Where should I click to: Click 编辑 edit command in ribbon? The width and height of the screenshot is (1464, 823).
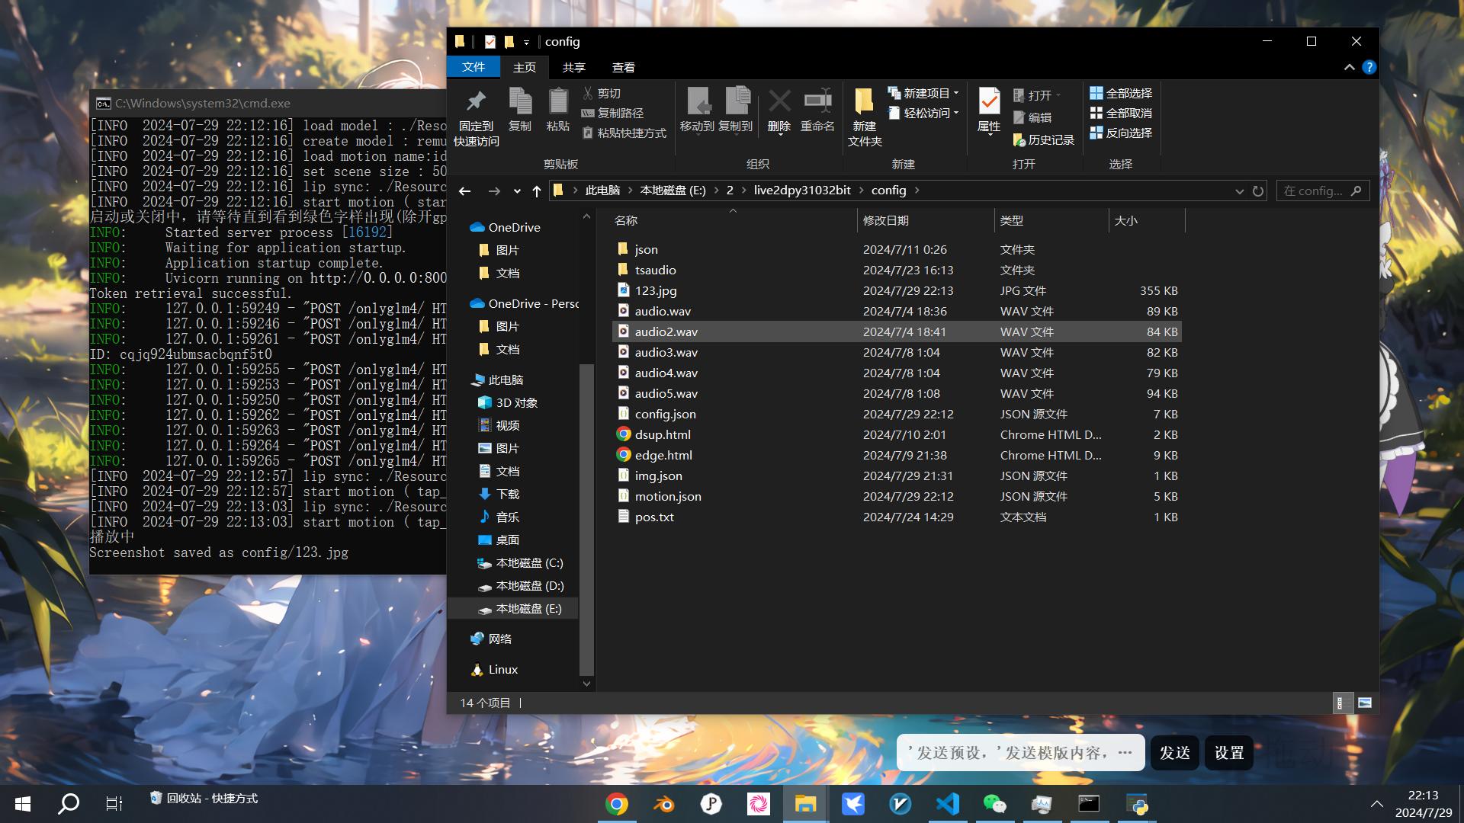[x=1032, y=117]
